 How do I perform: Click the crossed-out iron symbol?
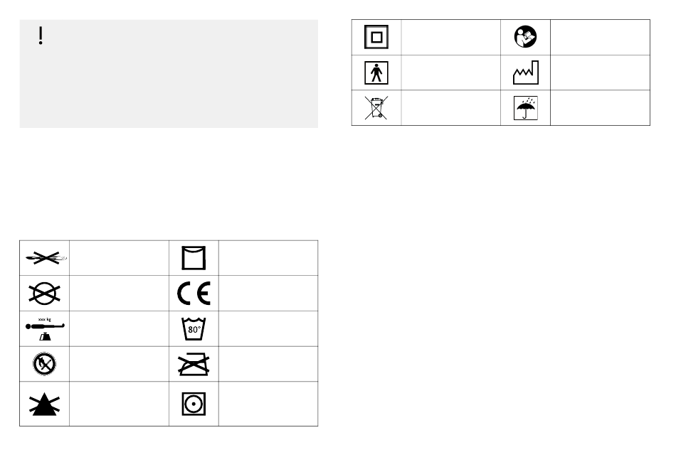(194, 365)
